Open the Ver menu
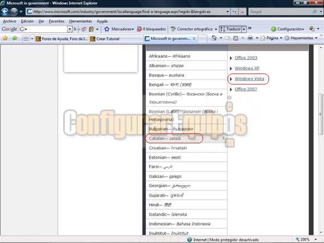The width and height of the screenshot is (324, 243). (x=41, y=21)
